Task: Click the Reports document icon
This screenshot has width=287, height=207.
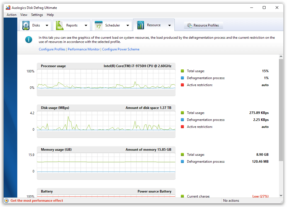Action: 59,25
